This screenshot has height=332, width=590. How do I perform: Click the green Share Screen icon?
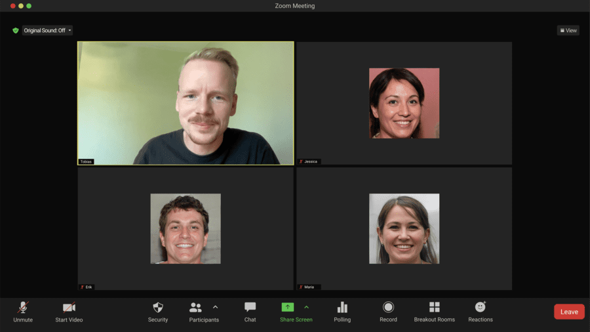tap(288, 307)
